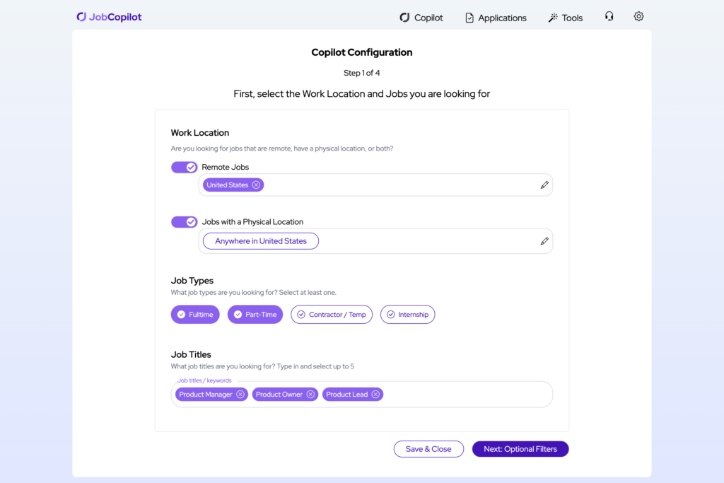
Task: Open the settings gear icon
Action: [638, 16]
